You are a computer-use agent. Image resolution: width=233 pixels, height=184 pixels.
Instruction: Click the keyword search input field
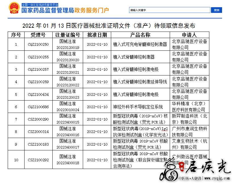(x=169, y=10)
